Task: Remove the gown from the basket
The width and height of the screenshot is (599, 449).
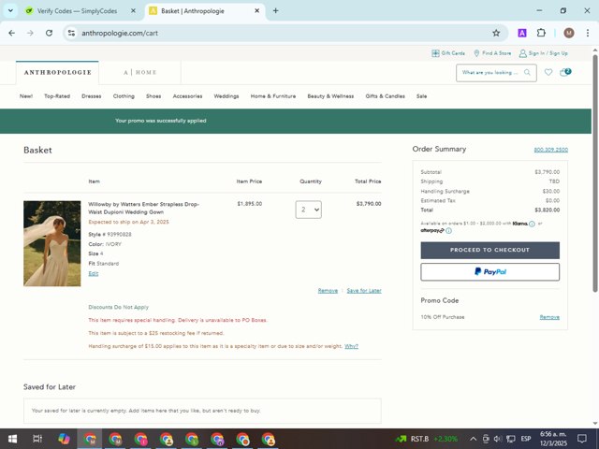Action: (x=328, y=291)
